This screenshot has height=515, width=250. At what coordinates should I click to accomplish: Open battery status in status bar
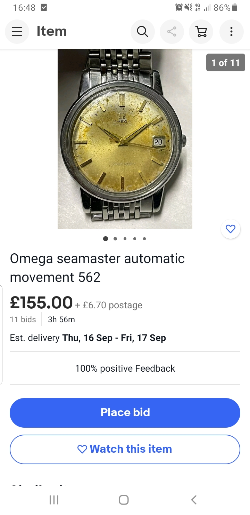pos(235,8)
